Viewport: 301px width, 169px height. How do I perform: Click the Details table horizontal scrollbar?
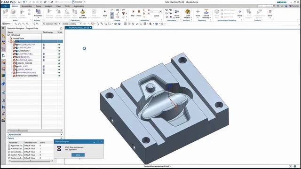pos(30,161)
